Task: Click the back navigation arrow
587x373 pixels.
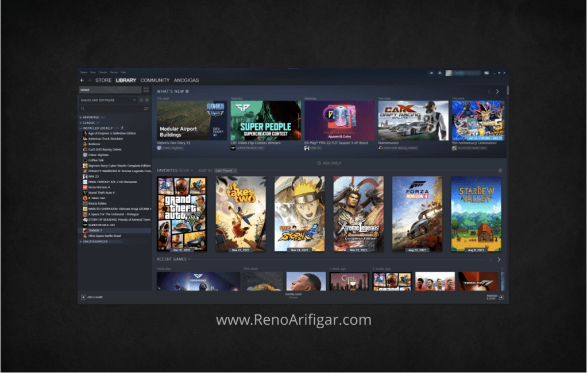Action: tap(82, 80)
